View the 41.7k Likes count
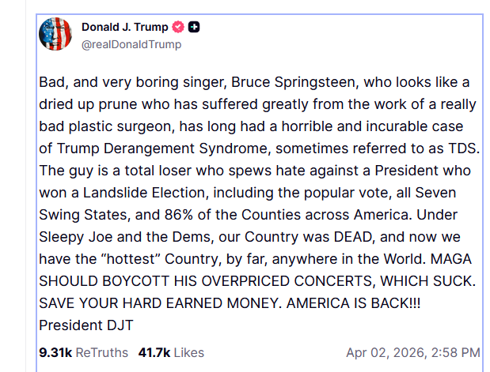490x372 pixels. tap(156, 352)
